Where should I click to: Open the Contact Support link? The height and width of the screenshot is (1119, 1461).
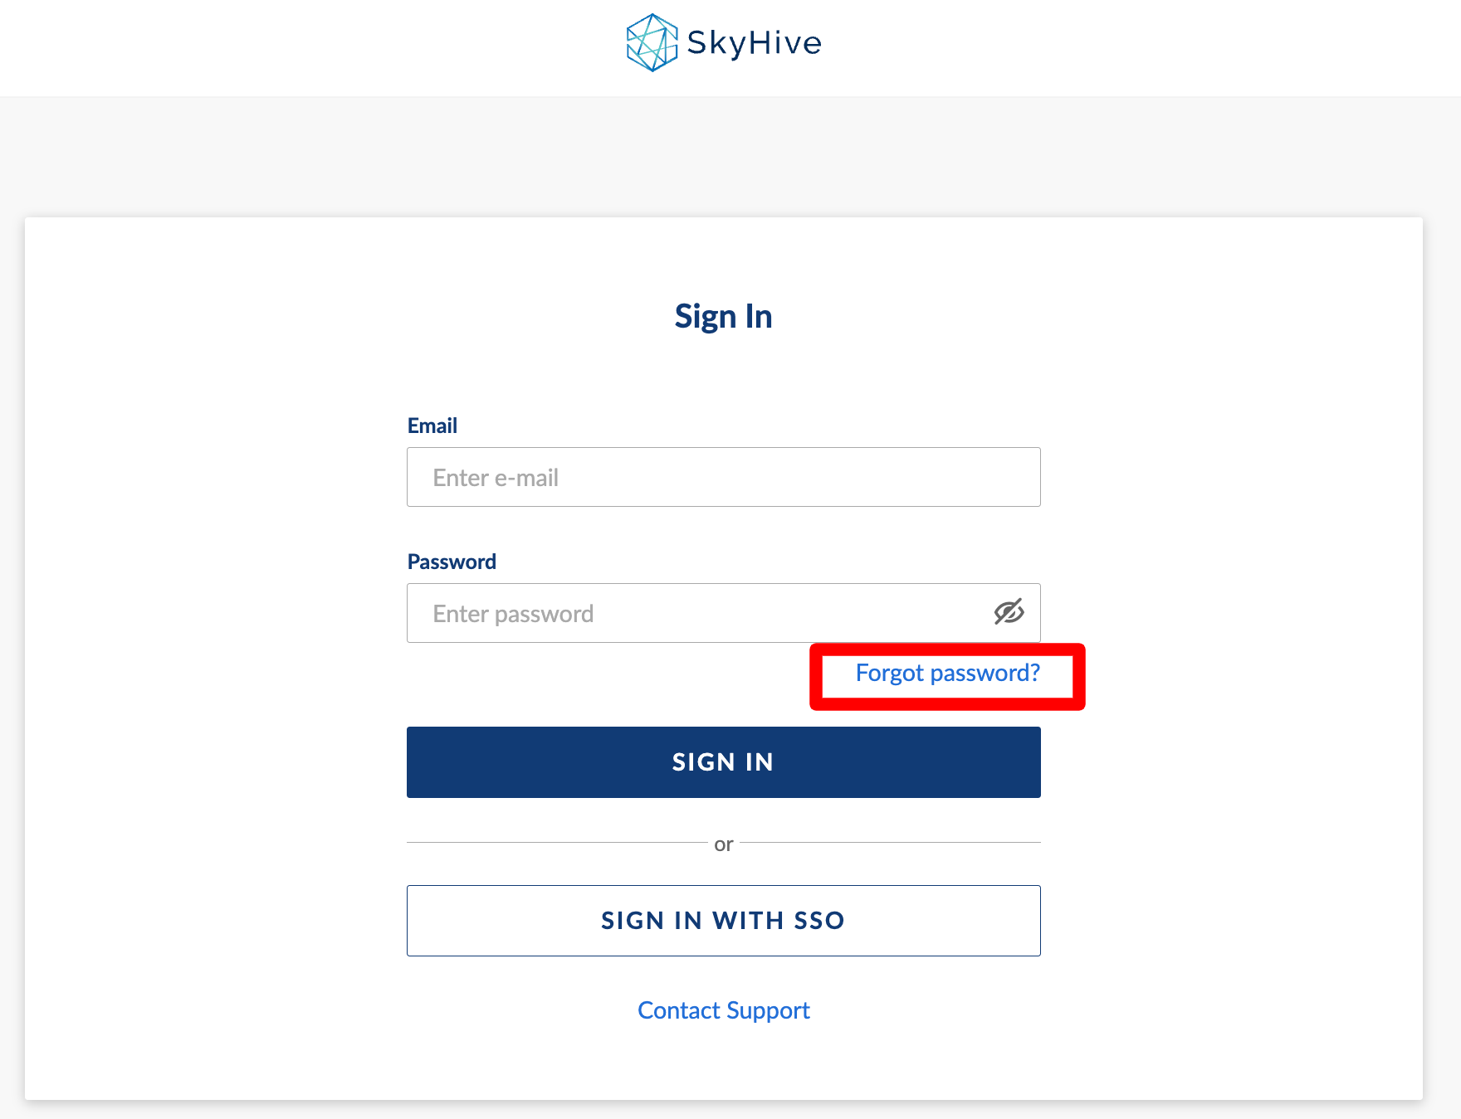tap(724, 1010)
